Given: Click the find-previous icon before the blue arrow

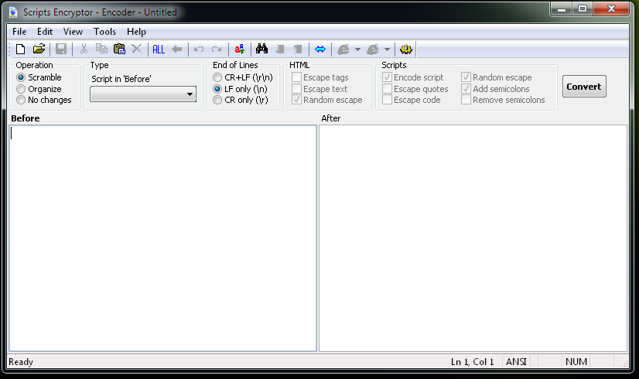Looking at the screenshot, I should 298,50.
